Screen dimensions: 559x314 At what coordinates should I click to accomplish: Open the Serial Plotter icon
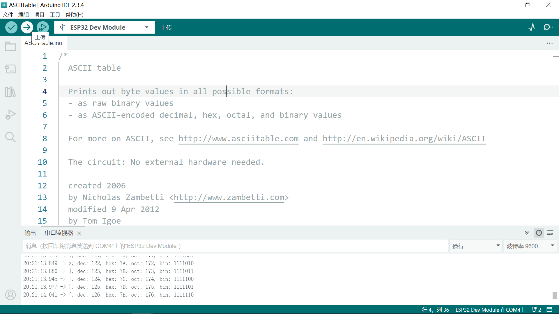(532, 27)
